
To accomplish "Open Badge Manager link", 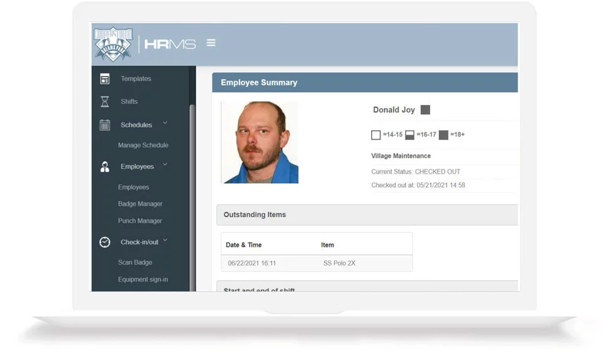I will pyautogui.click(x=140, y=204).
